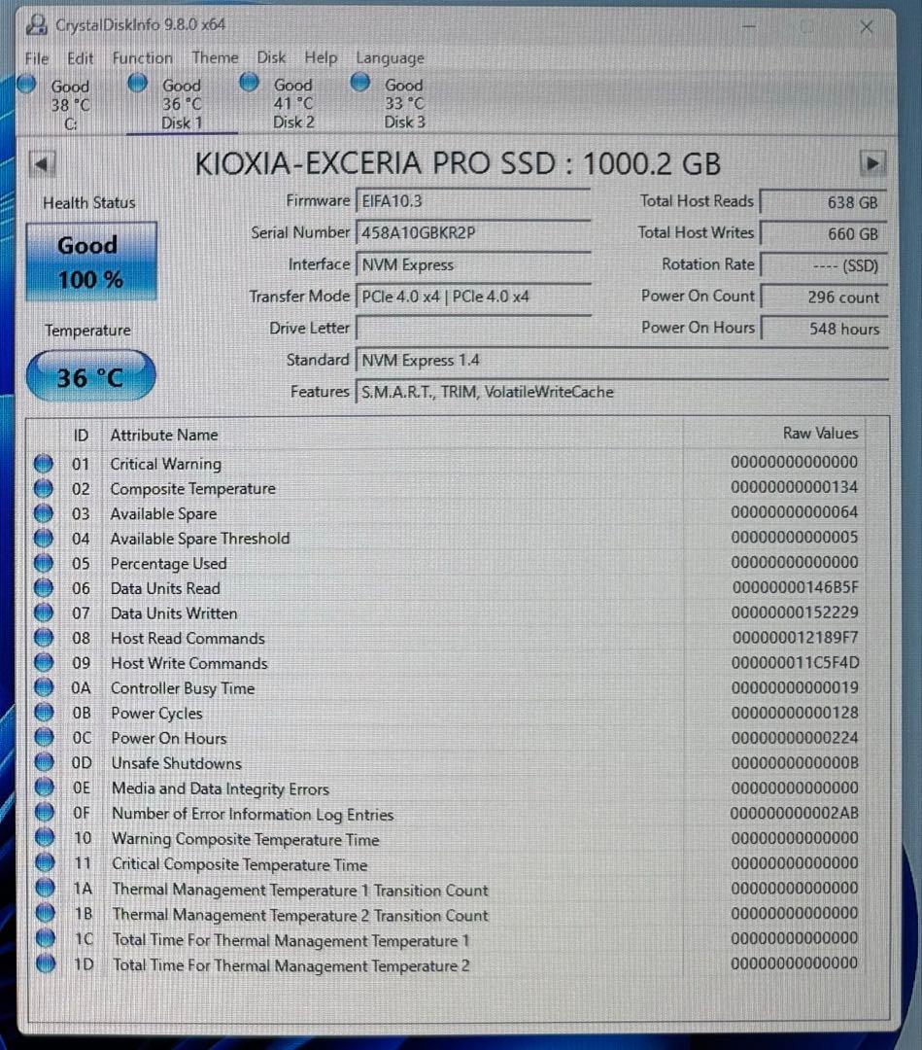The height and width of the screenshot is (1050, 922).
Task: Click status icon for Total Time Thermal Management Temperature 1
Action: tap(46, 938)
